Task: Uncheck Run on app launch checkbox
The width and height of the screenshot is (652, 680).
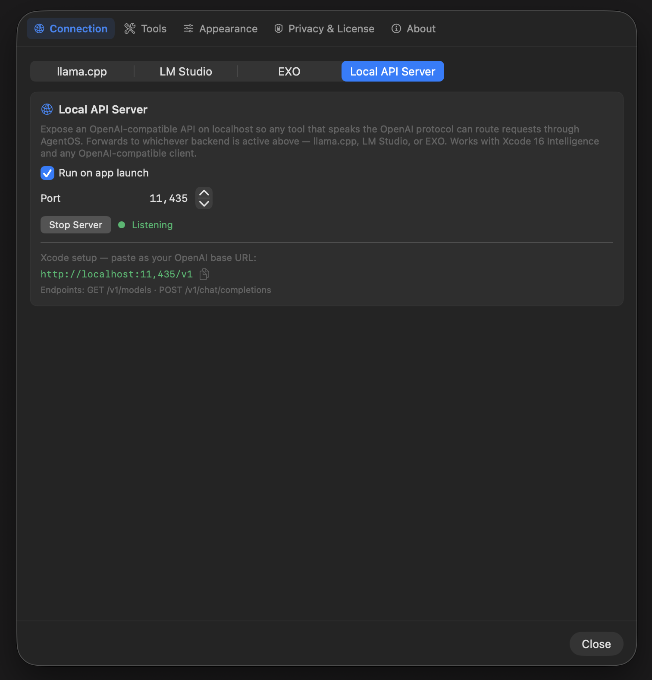Action: [x=47, y=173]
